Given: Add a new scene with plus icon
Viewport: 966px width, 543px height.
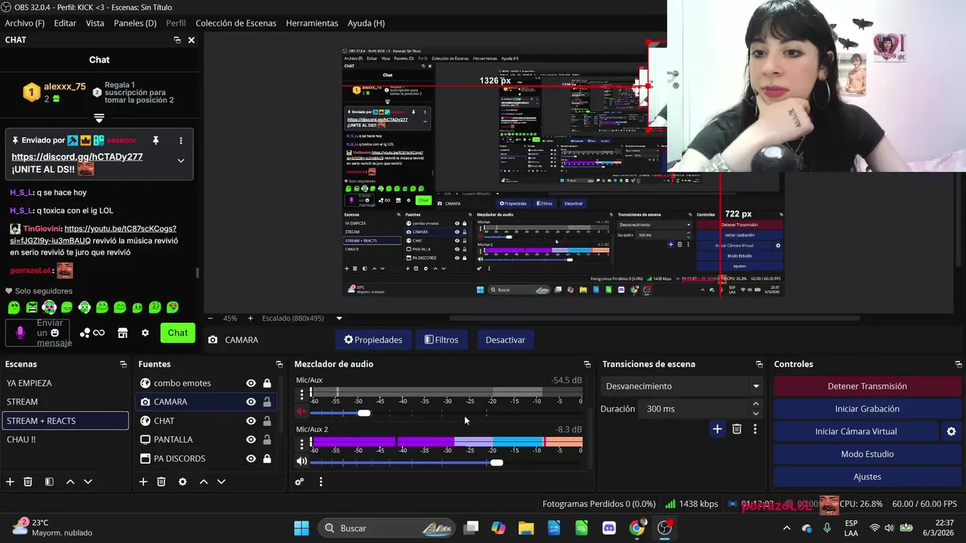Looking at the screenshot, I should (x=10, y=481).
